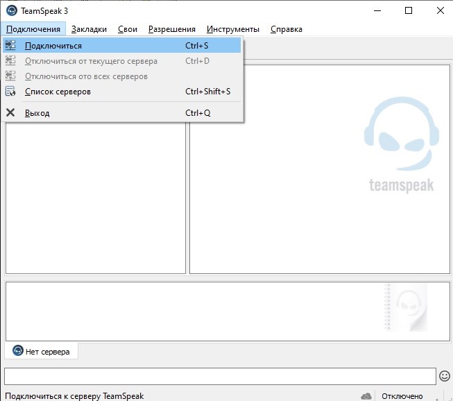Image resolution: width=453 pixels, height=401 pixels.
Task: Click the chat message input field
Action: click(x=220, y=376)
